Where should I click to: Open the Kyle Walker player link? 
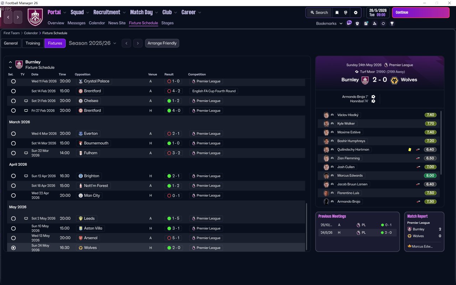(x=346, y=124)
